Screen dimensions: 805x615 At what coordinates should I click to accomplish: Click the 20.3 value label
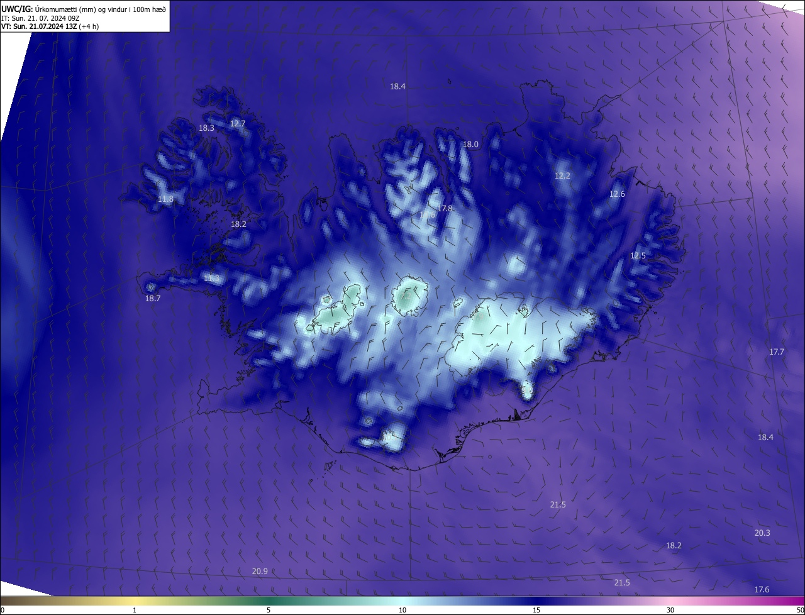click(762, 533)
